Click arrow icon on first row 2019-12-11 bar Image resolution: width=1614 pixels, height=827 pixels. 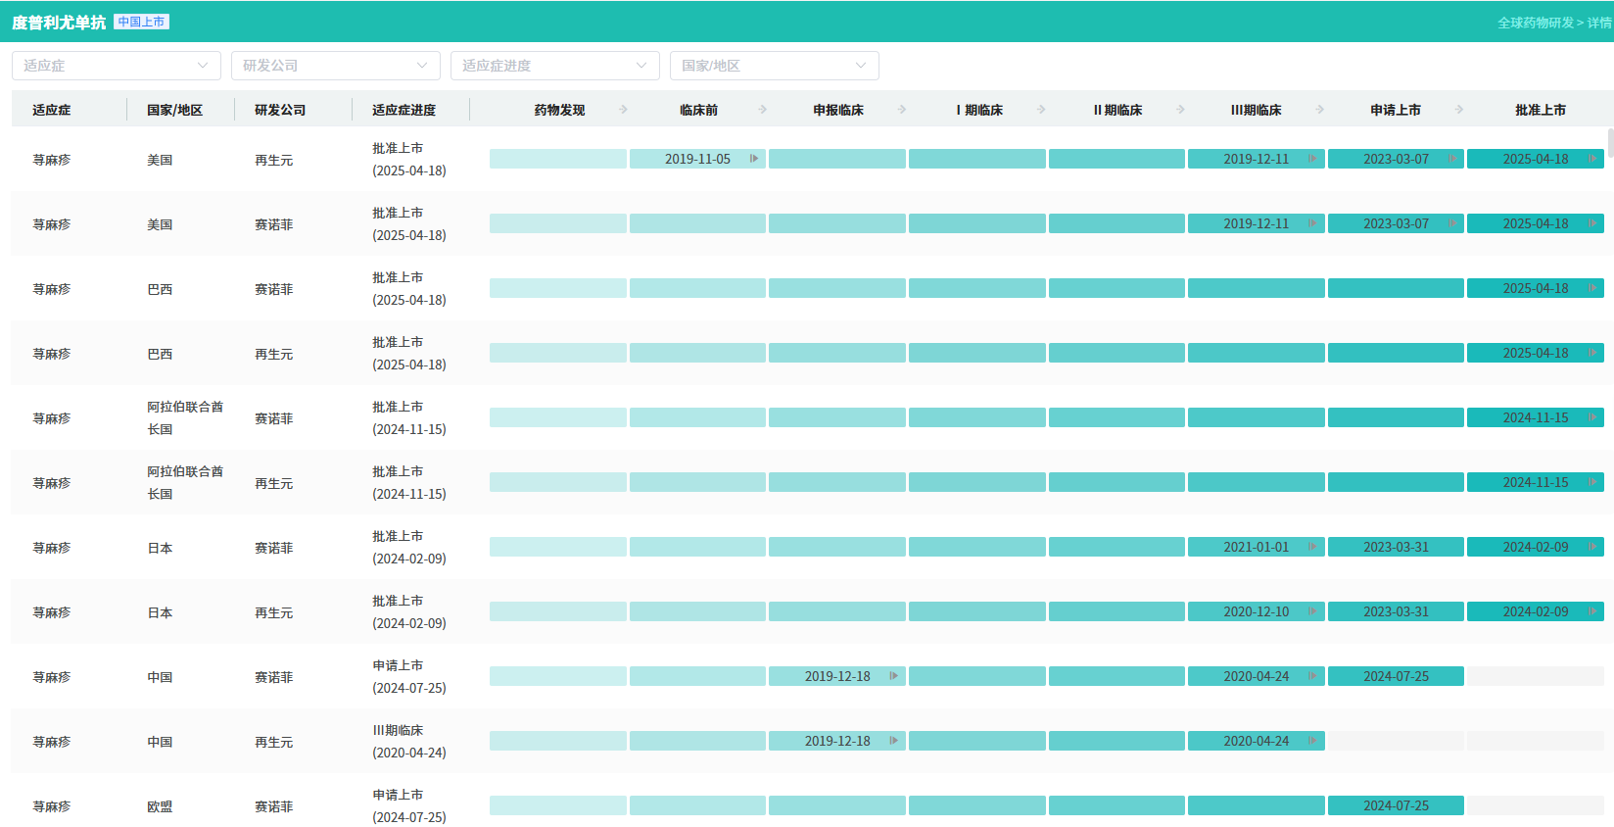pos(1312,159)
